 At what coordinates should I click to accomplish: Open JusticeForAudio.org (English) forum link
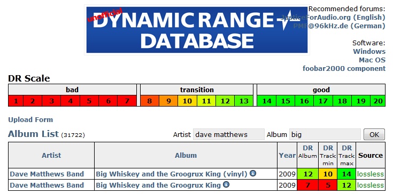coord(333,18)
